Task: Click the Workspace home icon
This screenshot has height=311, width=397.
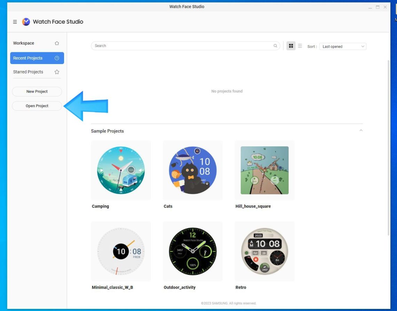Action: click(57, 43)
